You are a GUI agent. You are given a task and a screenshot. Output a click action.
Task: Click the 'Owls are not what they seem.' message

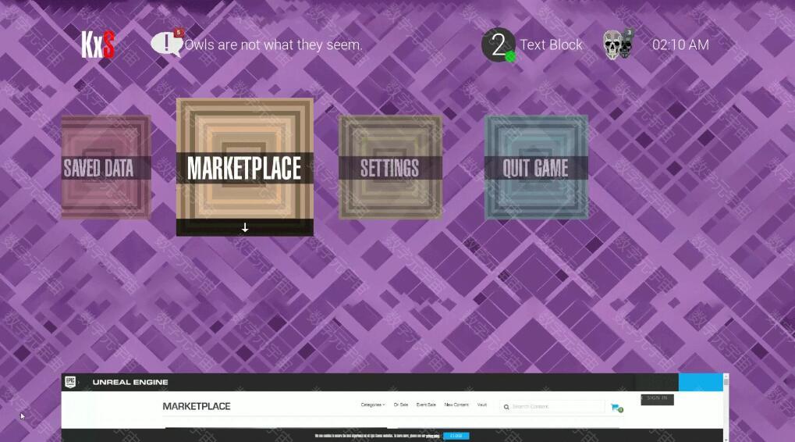pos(273,45)
